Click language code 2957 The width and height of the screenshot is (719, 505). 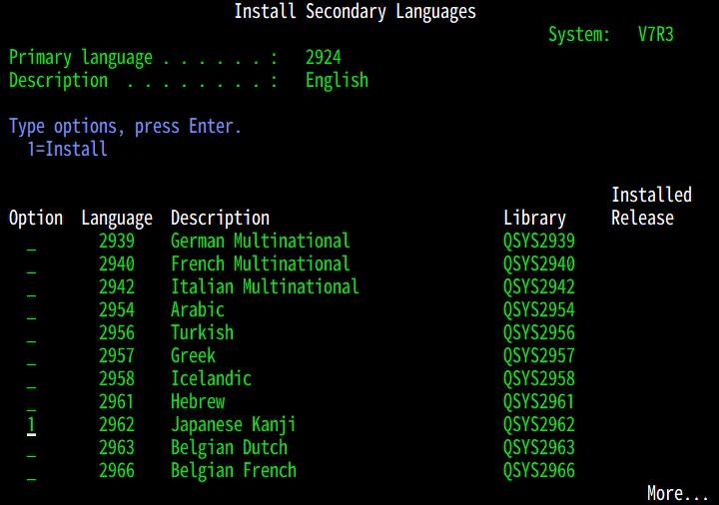(117, 355)
